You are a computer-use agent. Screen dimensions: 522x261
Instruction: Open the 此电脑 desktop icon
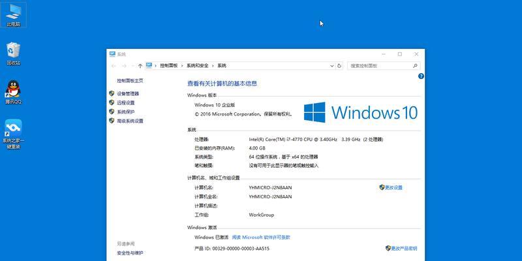pyautogui.click(x=13, y=14)
